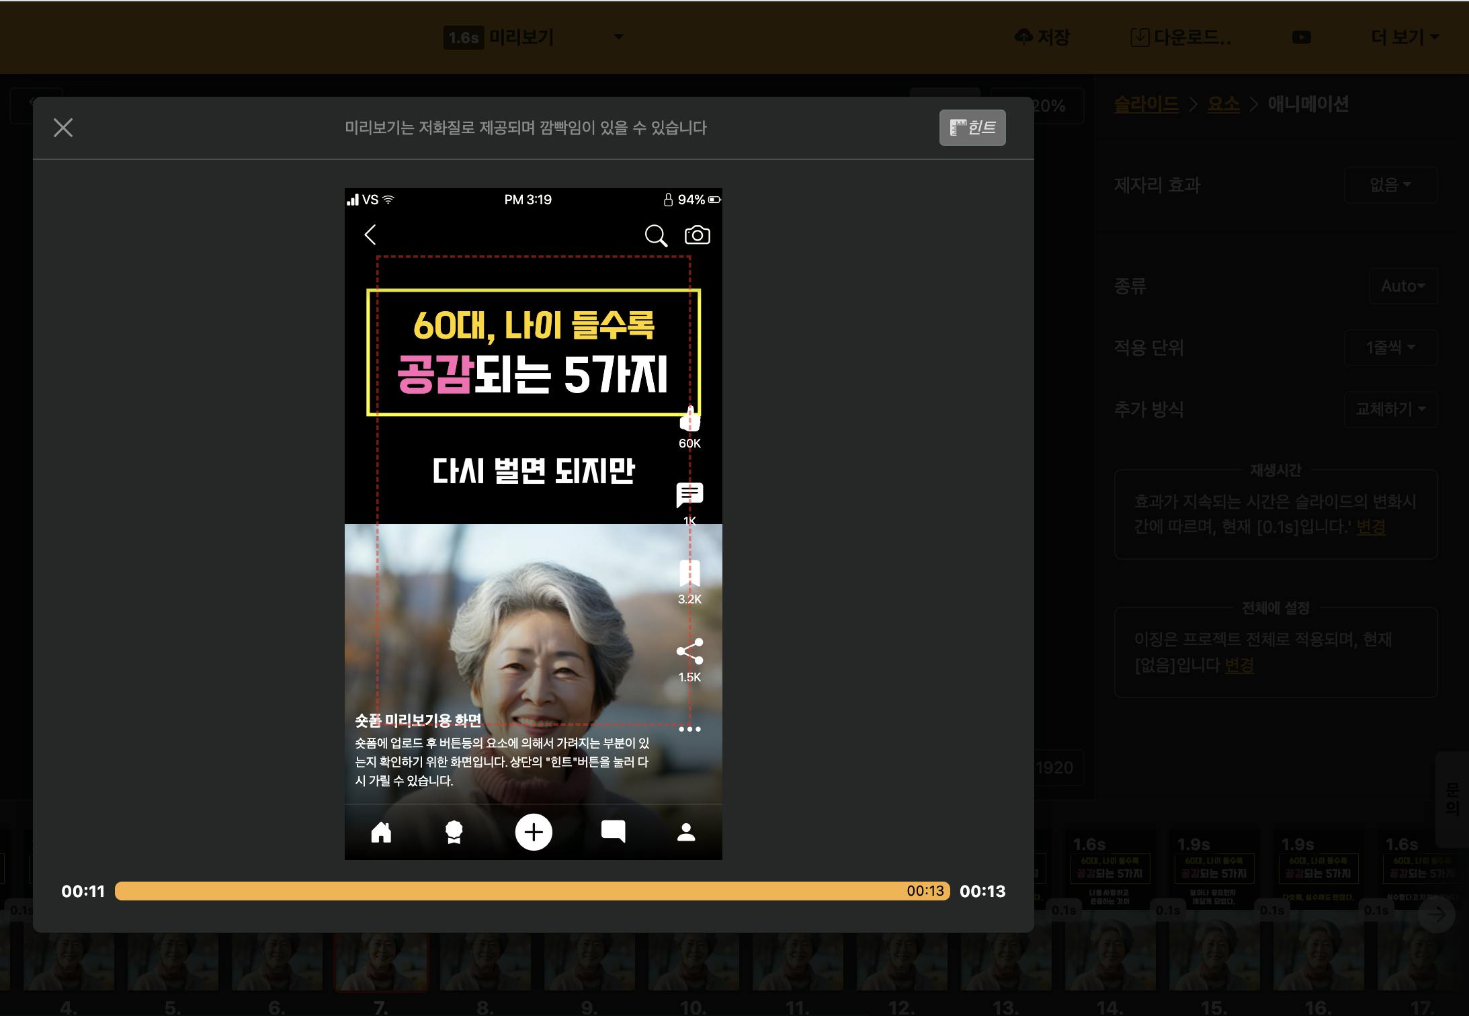Click the preview playback progress bar
The image size is (1469, 1016).
[531, 891]
